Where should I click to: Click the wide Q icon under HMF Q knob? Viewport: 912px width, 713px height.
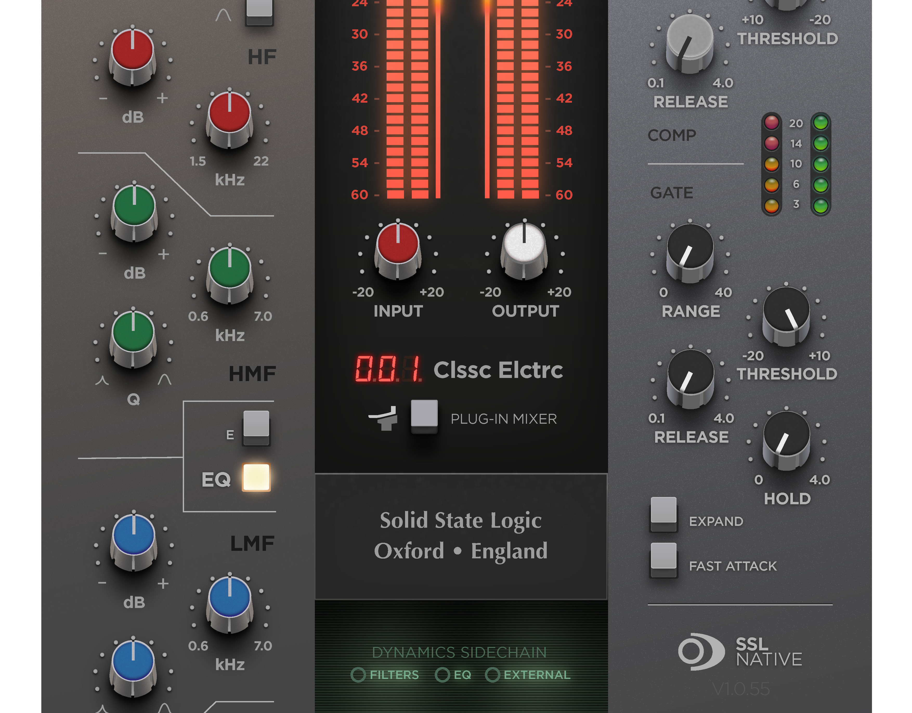click(x=165, y=379)
